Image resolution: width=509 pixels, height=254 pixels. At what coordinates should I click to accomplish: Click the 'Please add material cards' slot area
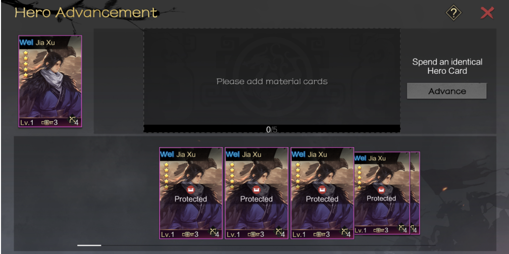(x=272, y=77)
